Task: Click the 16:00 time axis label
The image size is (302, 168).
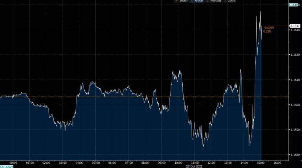Action: click(277, 163)
